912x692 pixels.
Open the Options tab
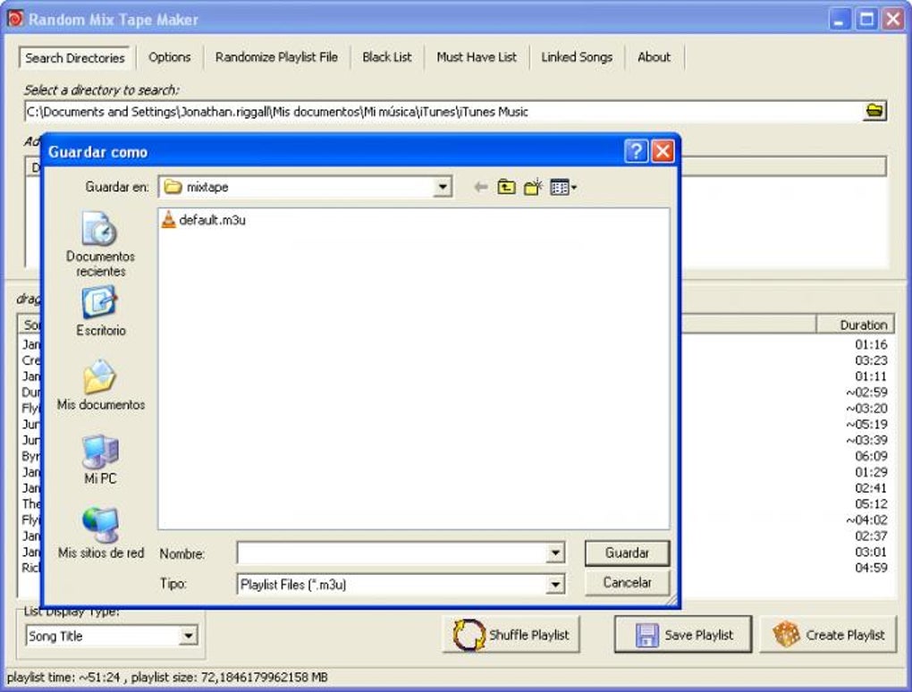[x=169, y=57]
